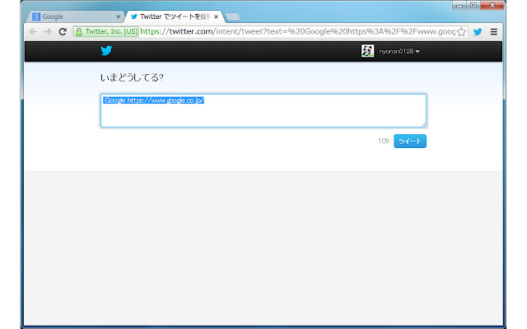Click the character count 108

point(383,141)
